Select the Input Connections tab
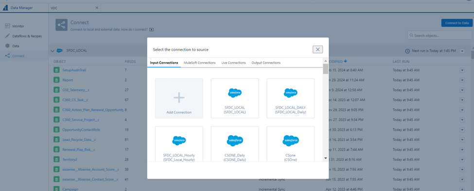This screenshot has width=474, height=191. pyautogui.click(x=164, y=63)
